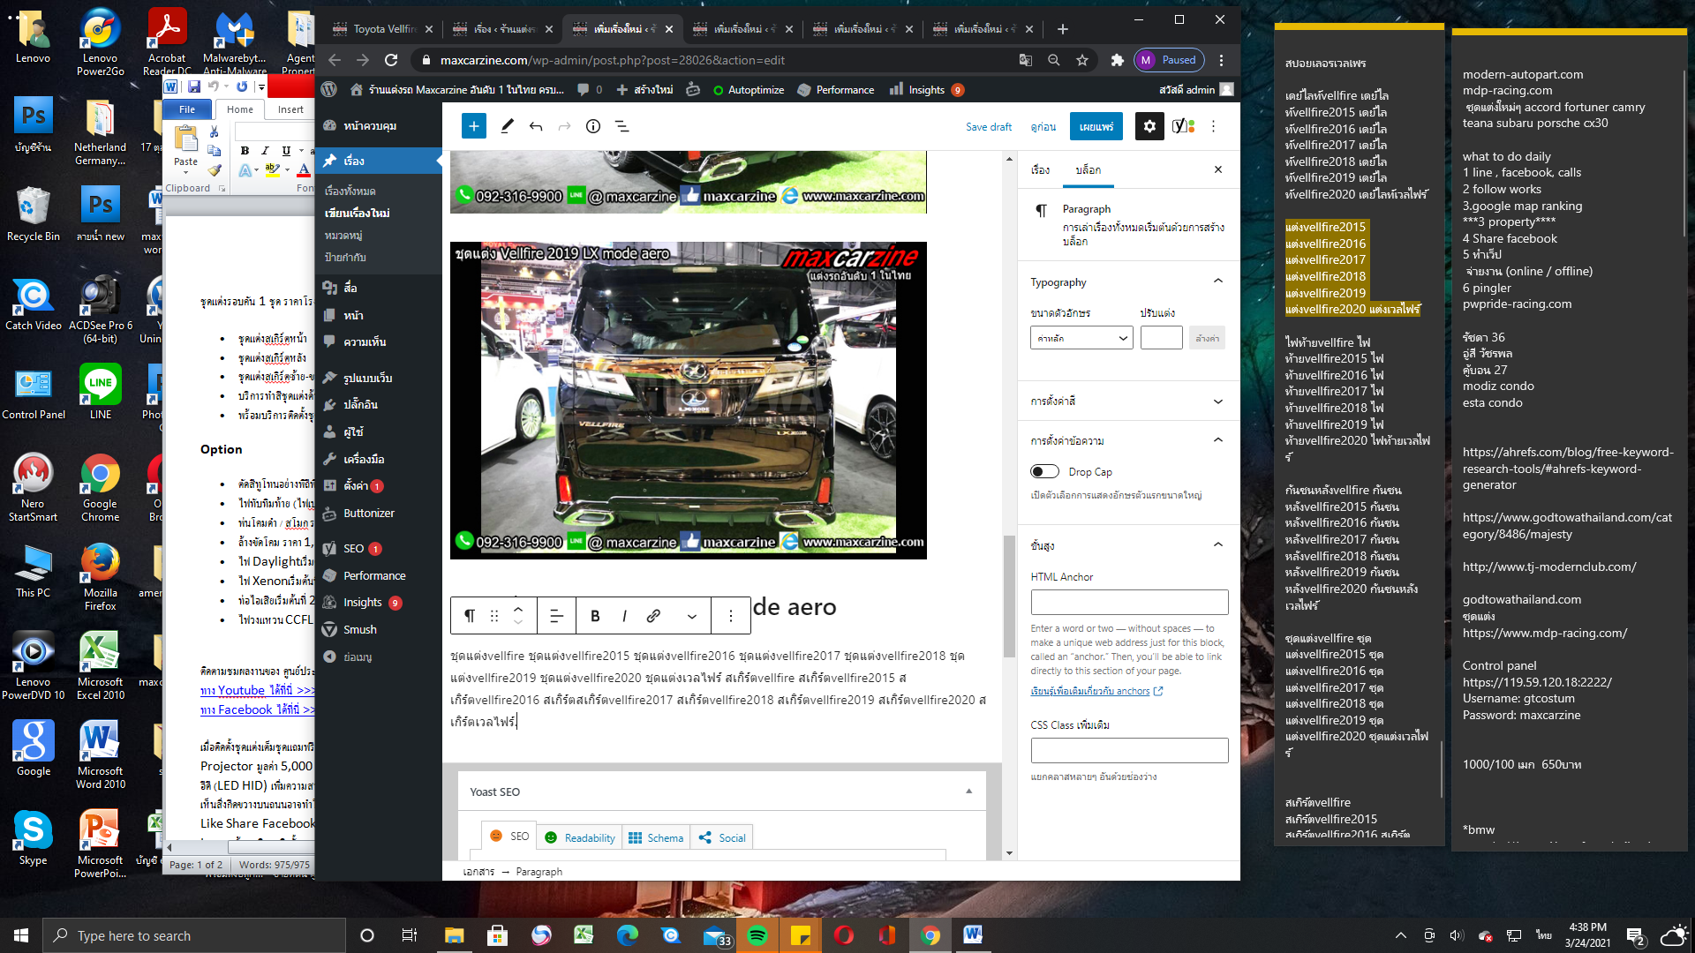Image resolution: width=1695 pixels, height=953 pixels.
Task: Click the custom font size input box
Action: (x=1161, y=338)
